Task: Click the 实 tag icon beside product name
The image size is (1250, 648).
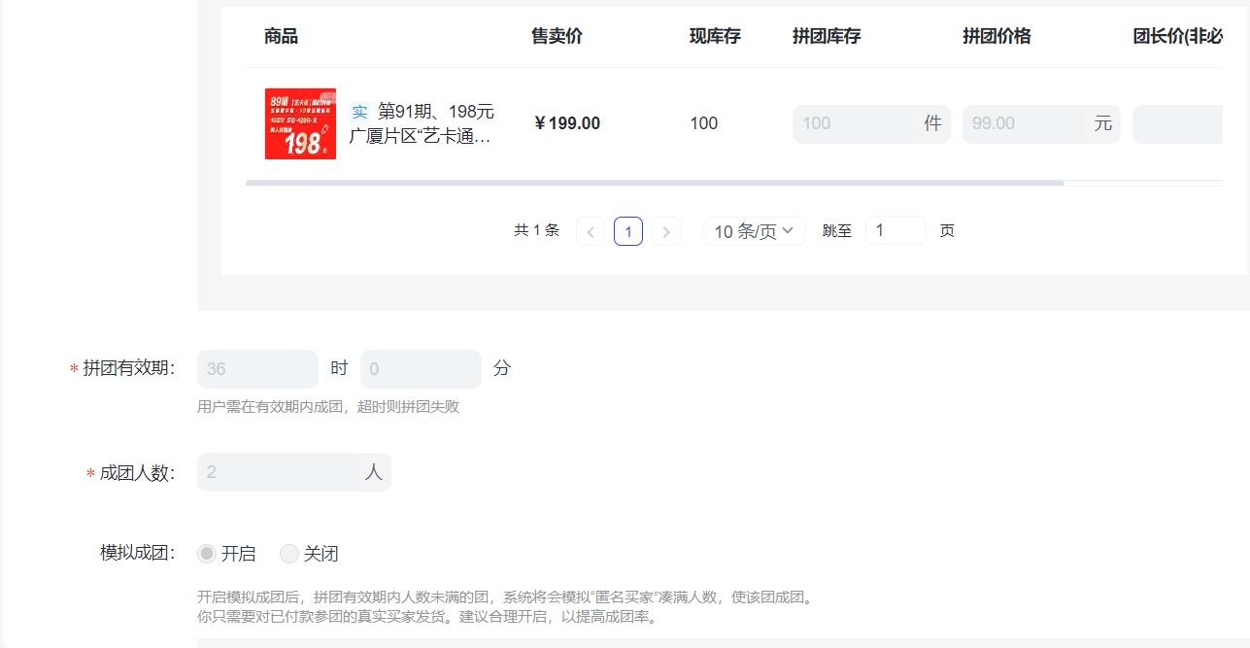Action: 359,112
